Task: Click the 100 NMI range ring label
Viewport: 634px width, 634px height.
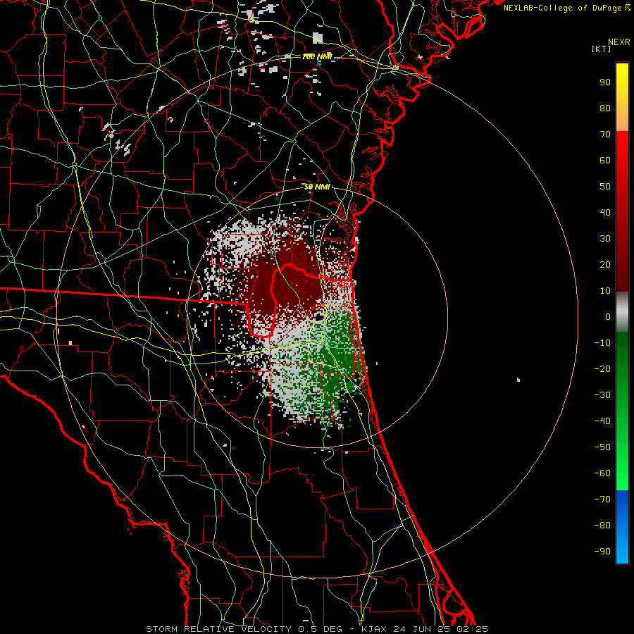Action: tap(317, 57)
